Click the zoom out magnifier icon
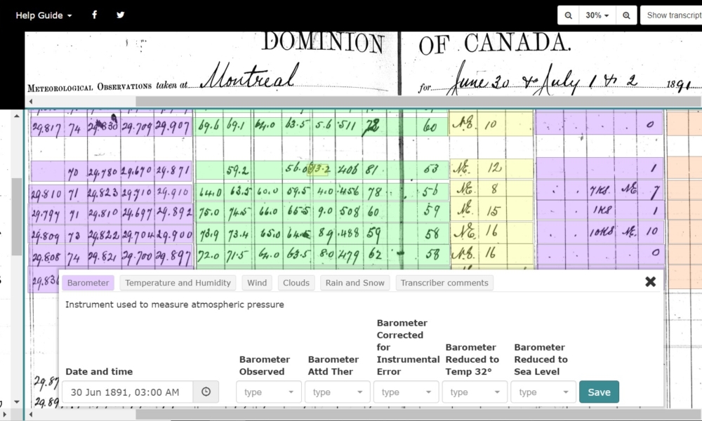 (568, 15)
